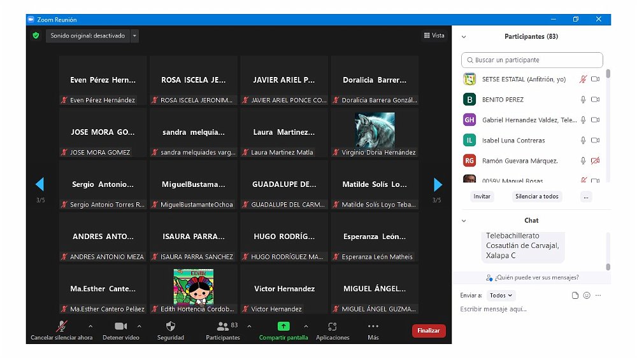Open the Más three-dots menu
This screenshot has height=358, width=637.
point(373,326)
